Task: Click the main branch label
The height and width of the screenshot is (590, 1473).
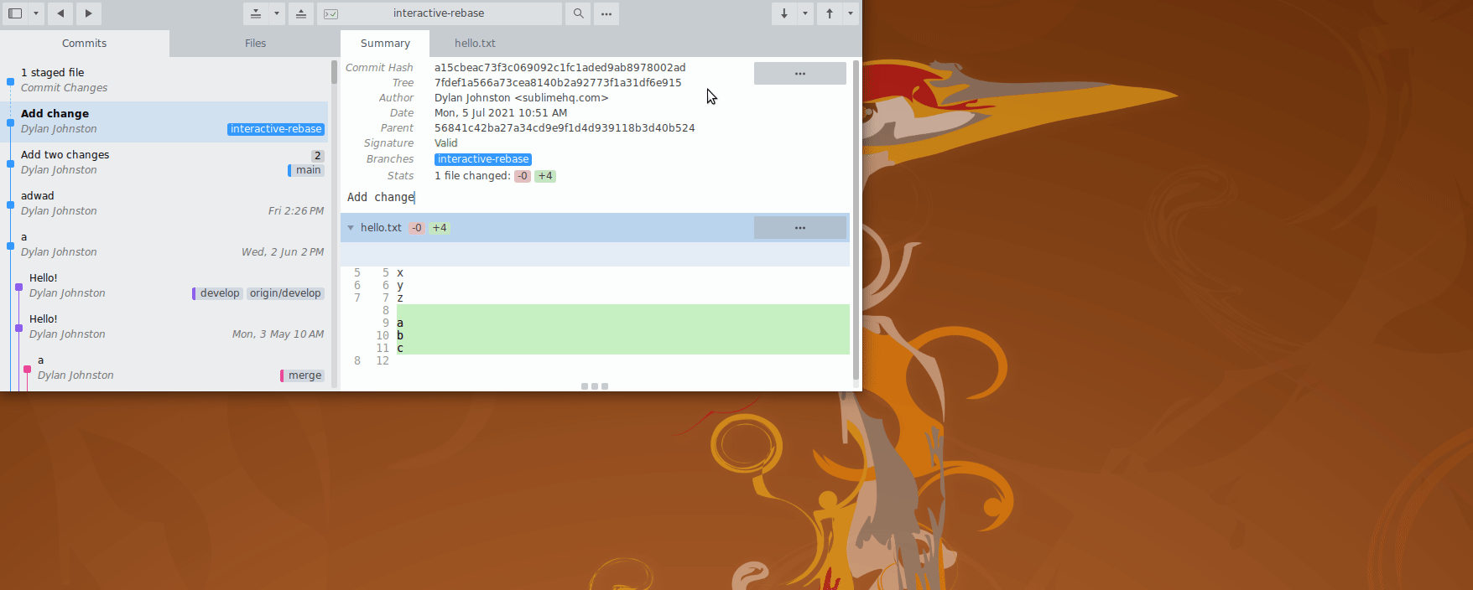Action: pyautogui.click(x=306, y=170)
